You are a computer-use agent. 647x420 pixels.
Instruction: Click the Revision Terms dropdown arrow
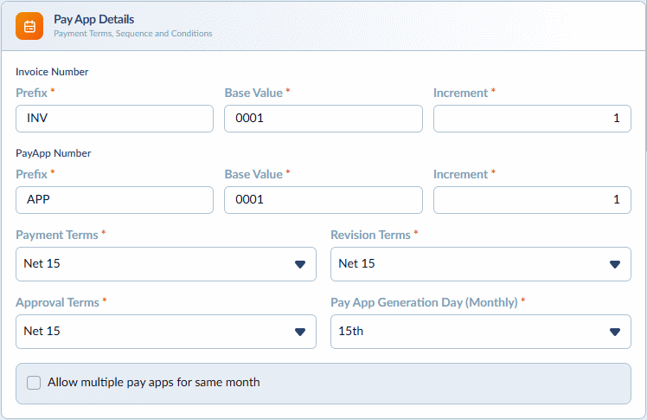coord(615,264)
